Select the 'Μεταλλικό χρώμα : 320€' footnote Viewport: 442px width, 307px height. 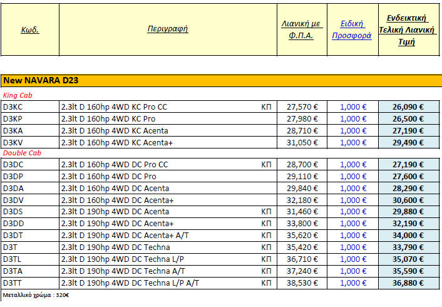[x=35, y=294]
